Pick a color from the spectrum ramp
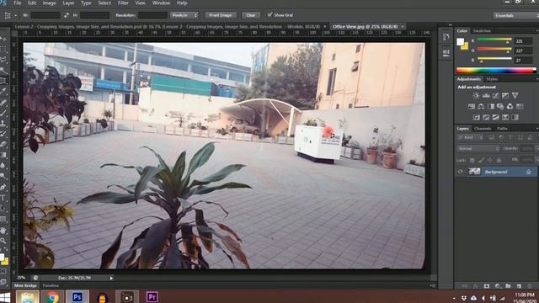 (x=496, y=71)
